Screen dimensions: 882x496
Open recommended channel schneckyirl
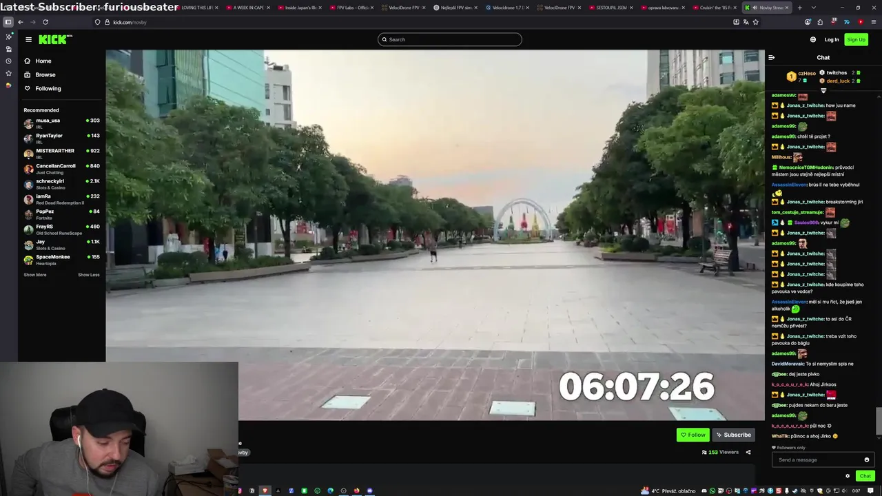click(61, 183)
